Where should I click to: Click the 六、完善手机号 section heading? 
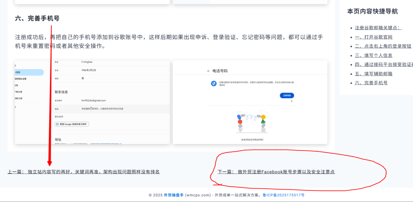click(37, 19)
